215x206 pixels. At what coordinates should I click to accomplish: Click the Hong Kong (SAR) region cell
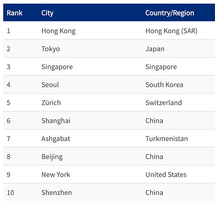171,31
